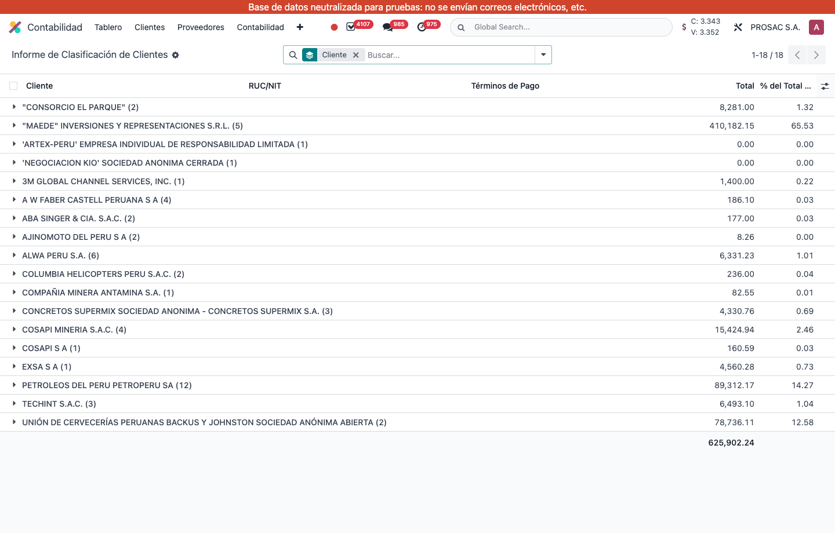Sort by the Total column header
Viewport: 835px width, 533px height.
[x=745, y=86]
